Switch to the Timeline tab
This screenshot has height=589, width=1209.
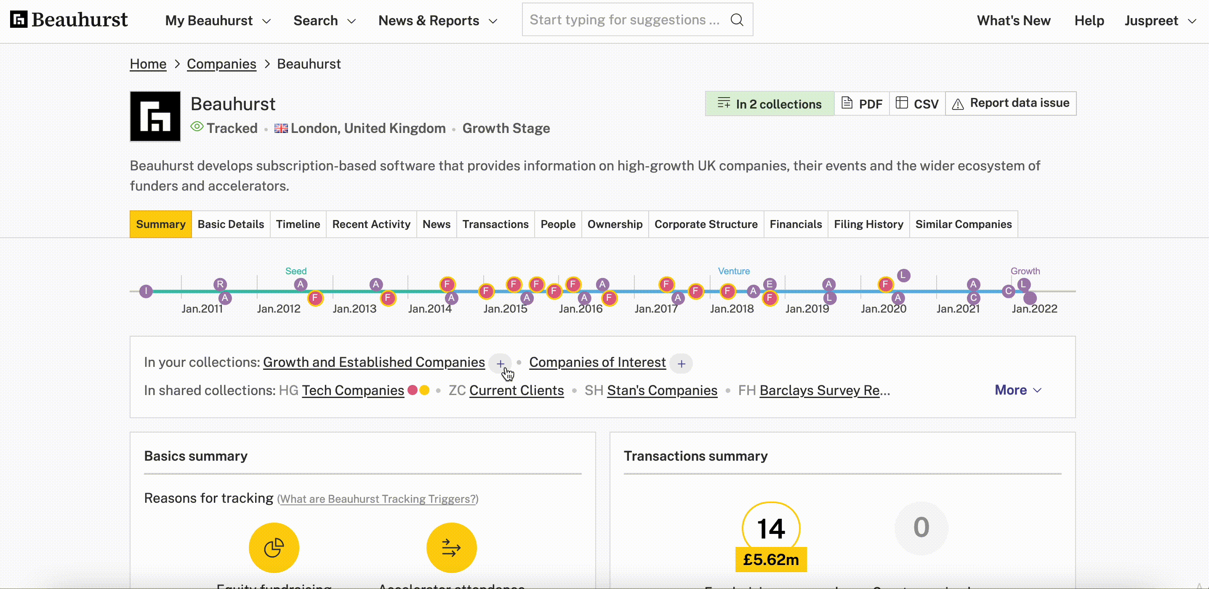[x=298, y=224]
